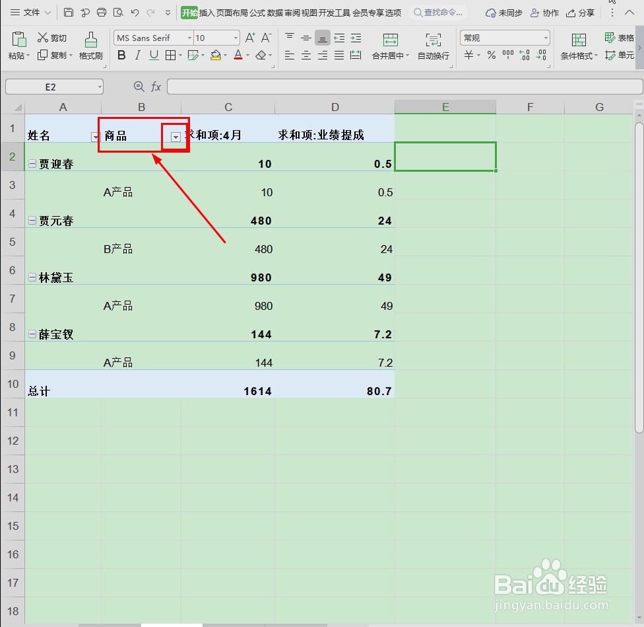Enable wrap text via 自动换行 icon
The height and width of the screenshot is (627, 644).
(432, 46)
